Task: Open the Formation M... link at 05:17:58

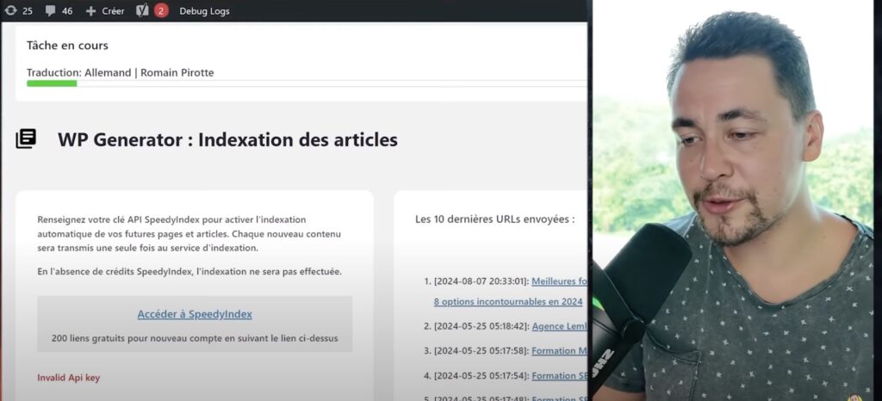Action: (559, 350)
